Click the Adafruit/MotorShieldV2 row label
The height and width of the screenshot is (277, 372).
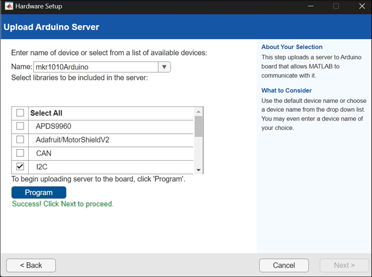click(x=72, y=140)
